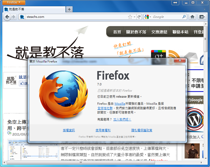This screenshot has height=167, width=210.
Task: Open the 使用者權利 link
Action: click(103, 130)
